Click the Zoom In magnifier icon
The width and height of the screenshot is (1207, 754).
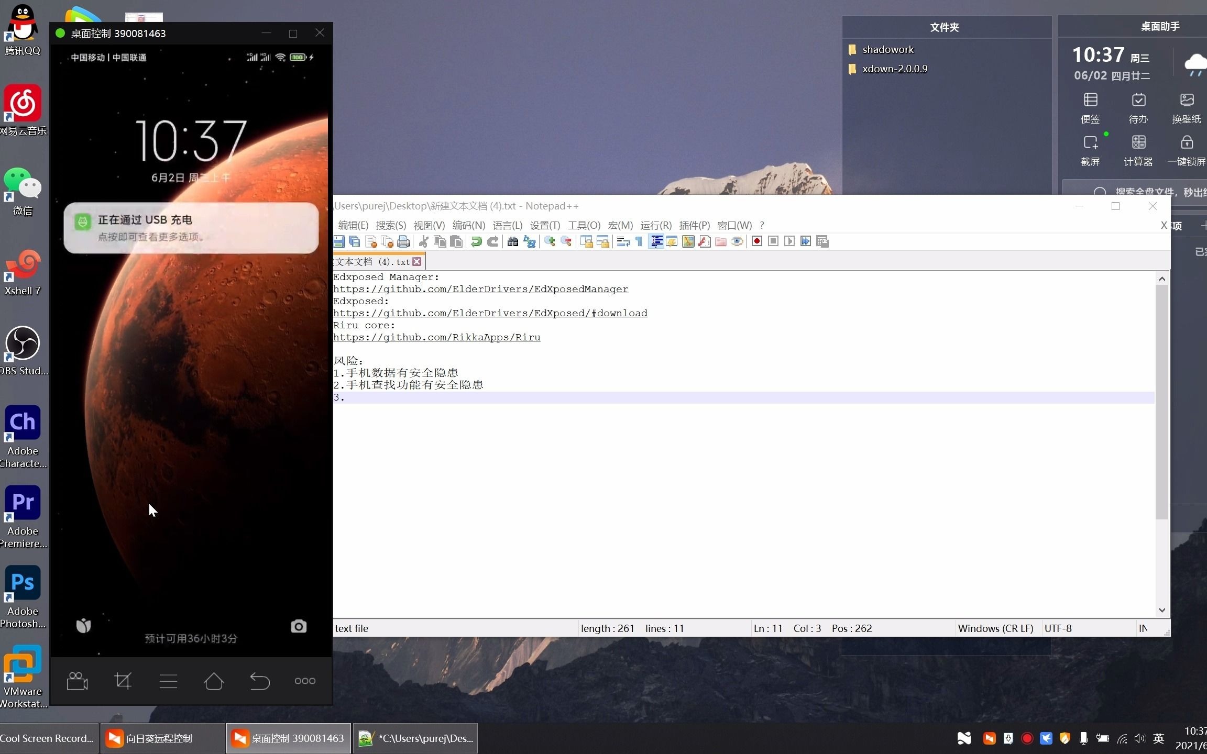tap(550, 241)
